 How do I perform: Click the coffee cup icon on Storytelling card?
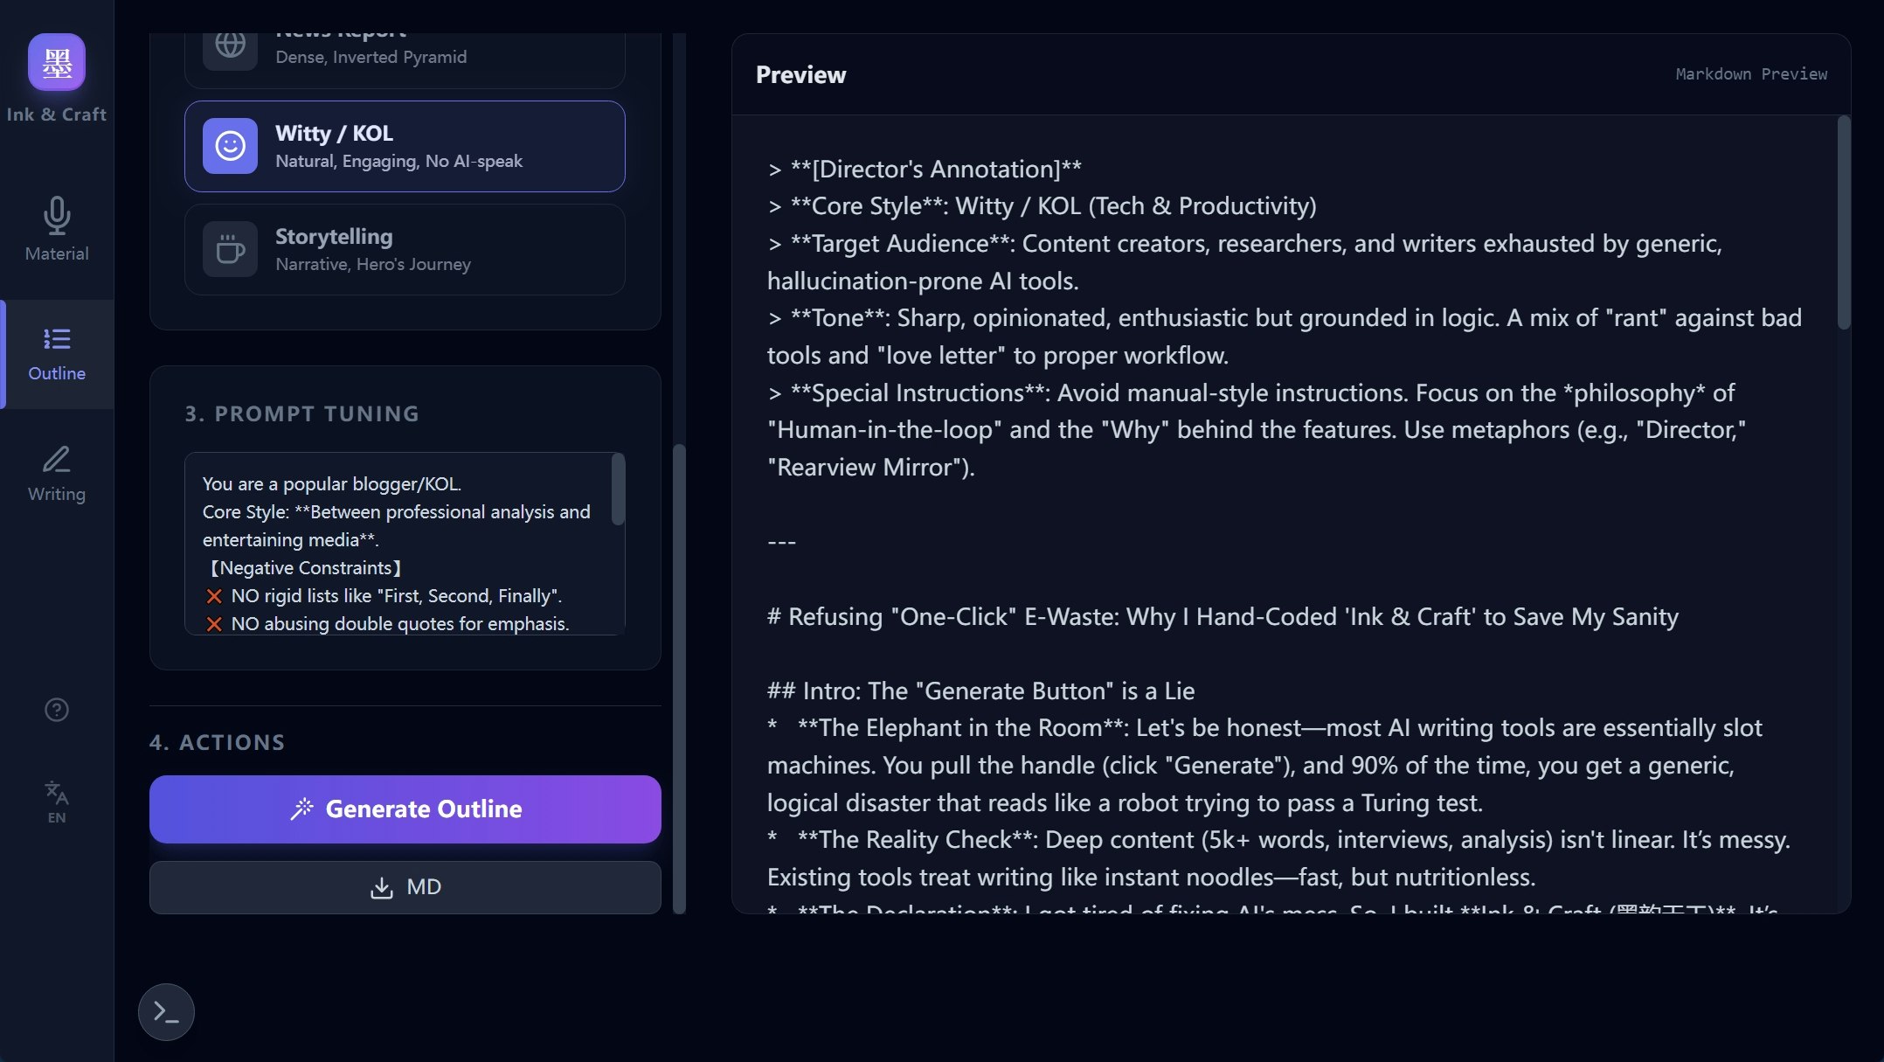(229, 249)
